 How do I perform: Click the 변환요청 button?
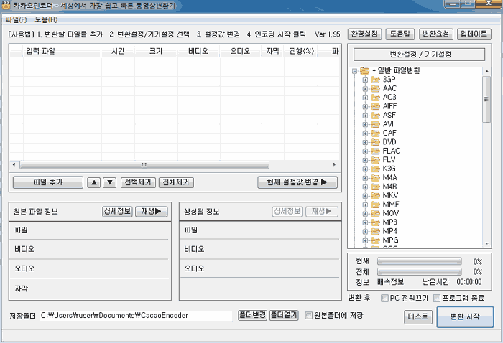[435, 34]
